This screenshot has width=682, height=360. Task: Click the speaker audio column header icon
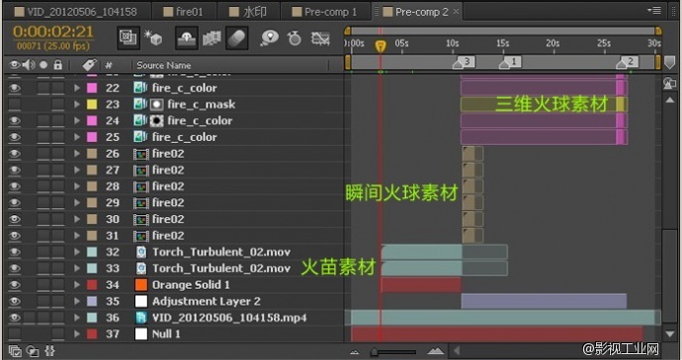[x=29, y=65]
